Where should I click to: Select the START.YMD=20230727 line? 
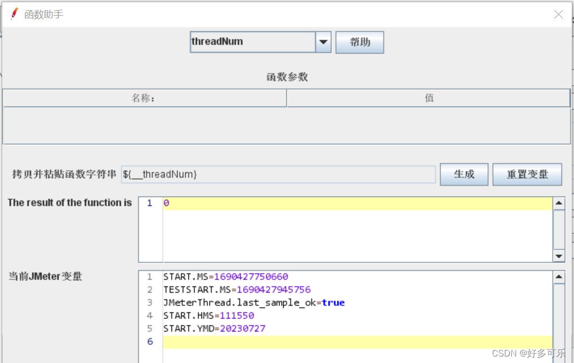(215, 328)
